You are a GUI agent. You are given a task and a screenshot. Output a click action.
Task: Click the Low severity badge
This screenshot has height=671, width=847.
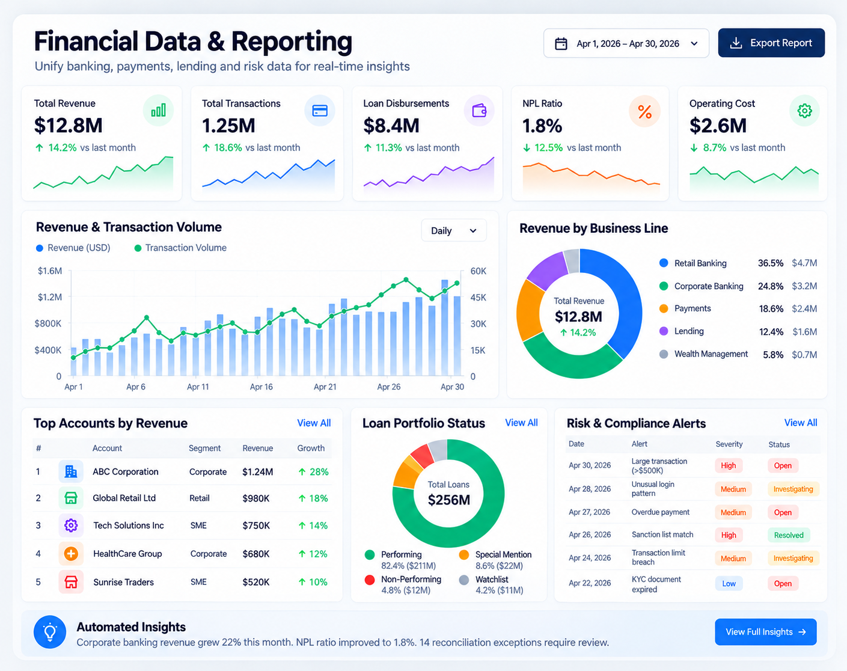tap(729, 583)
